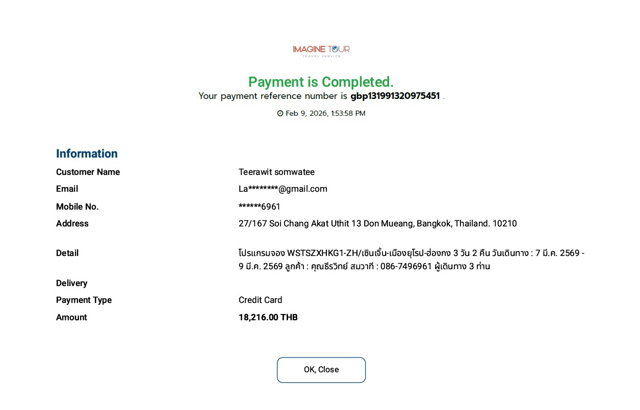Click the Payment Type label
Screen dimensions: 640x410
point(84,300)
